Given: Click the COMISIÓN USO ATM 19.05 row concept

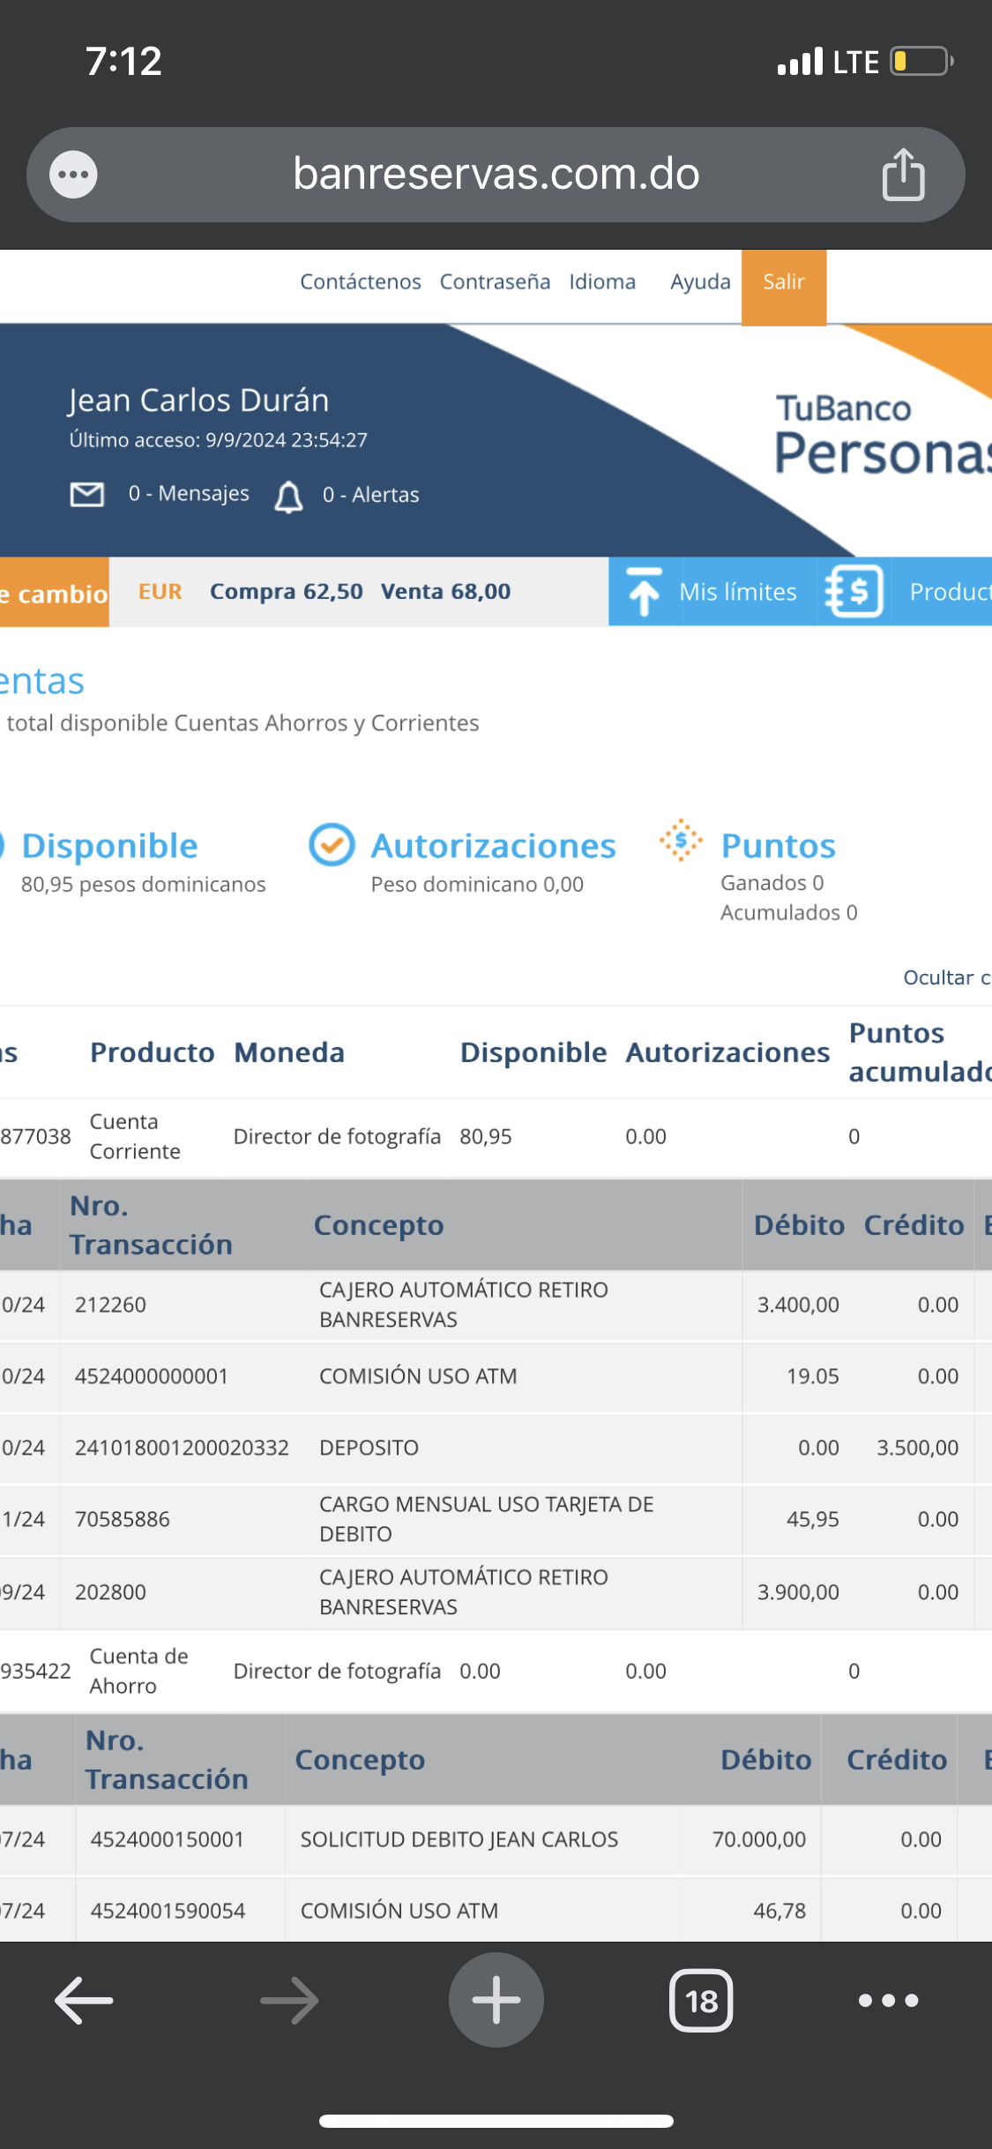Looking at the screenshot, I should click(418, 1376).
